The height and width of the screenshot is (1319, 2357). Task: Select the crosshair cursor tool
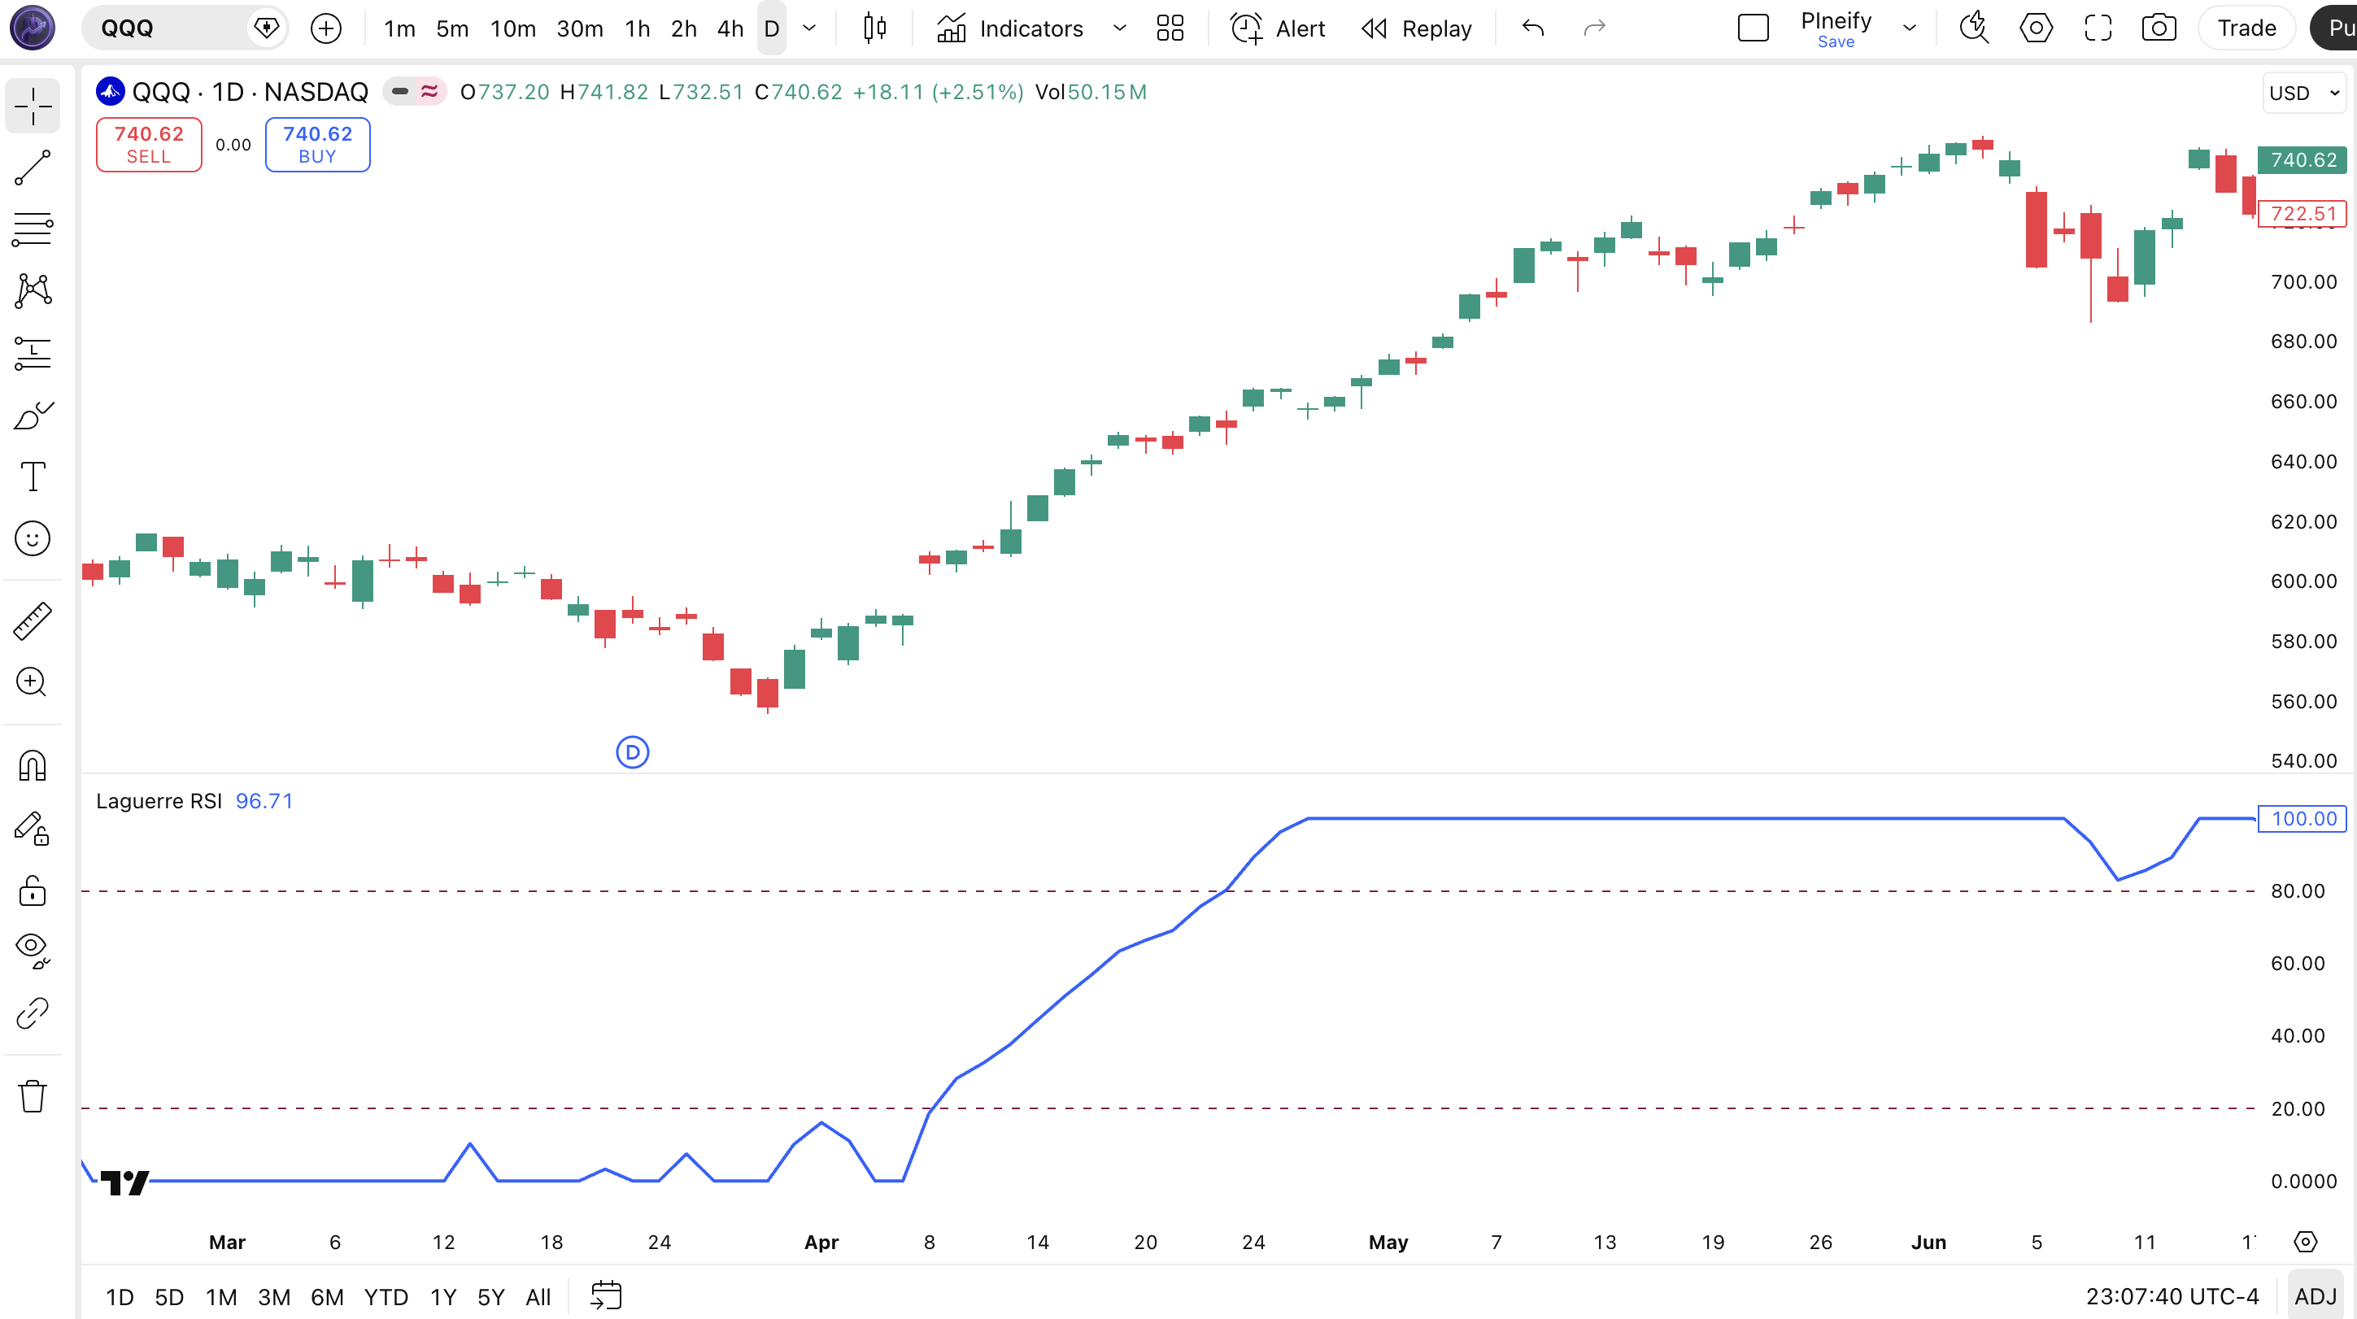click(x=33, y=106)
